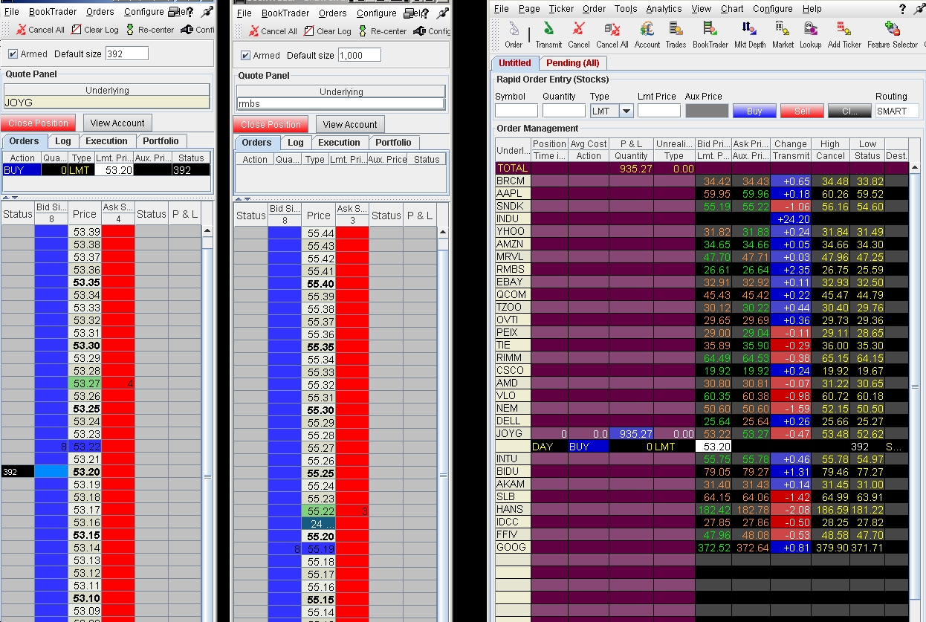
Task: Click Re-center in the JOYG BookTrader
Action: tap(150, 30)
